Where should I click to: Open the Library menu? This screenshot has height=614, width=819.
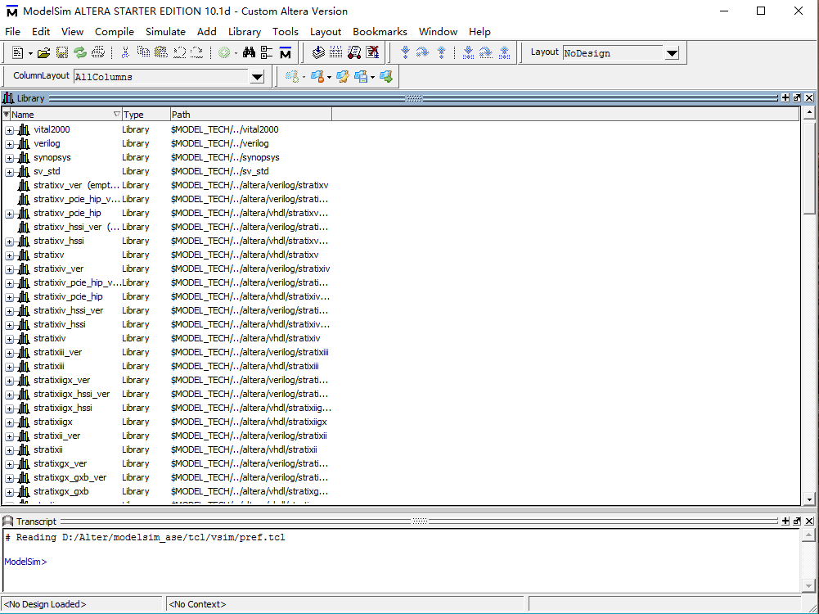tap(245, 32)
